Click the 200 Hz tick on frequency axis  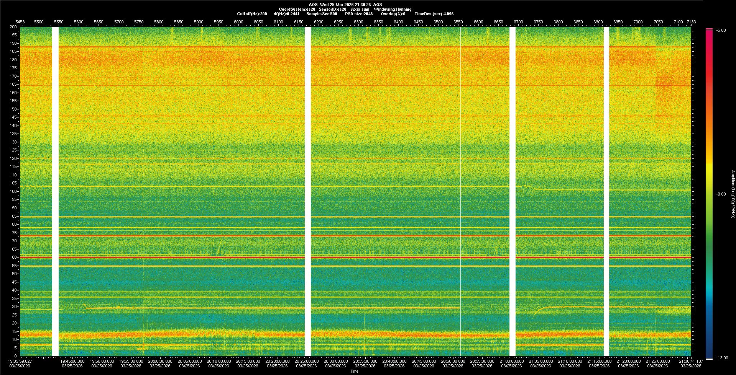[x=13, y=27]
